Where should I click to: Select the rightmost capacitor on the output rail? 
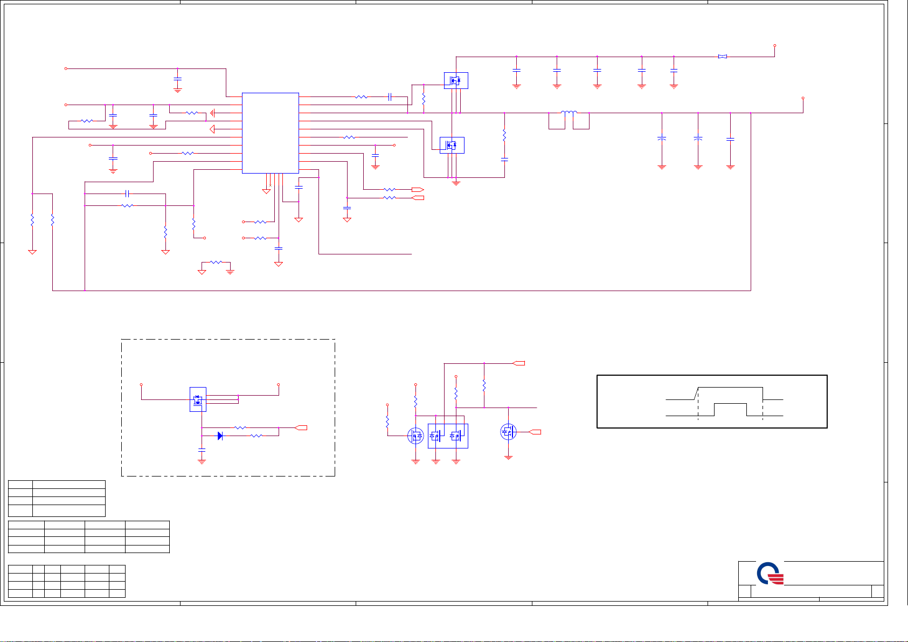coord(730,140)
